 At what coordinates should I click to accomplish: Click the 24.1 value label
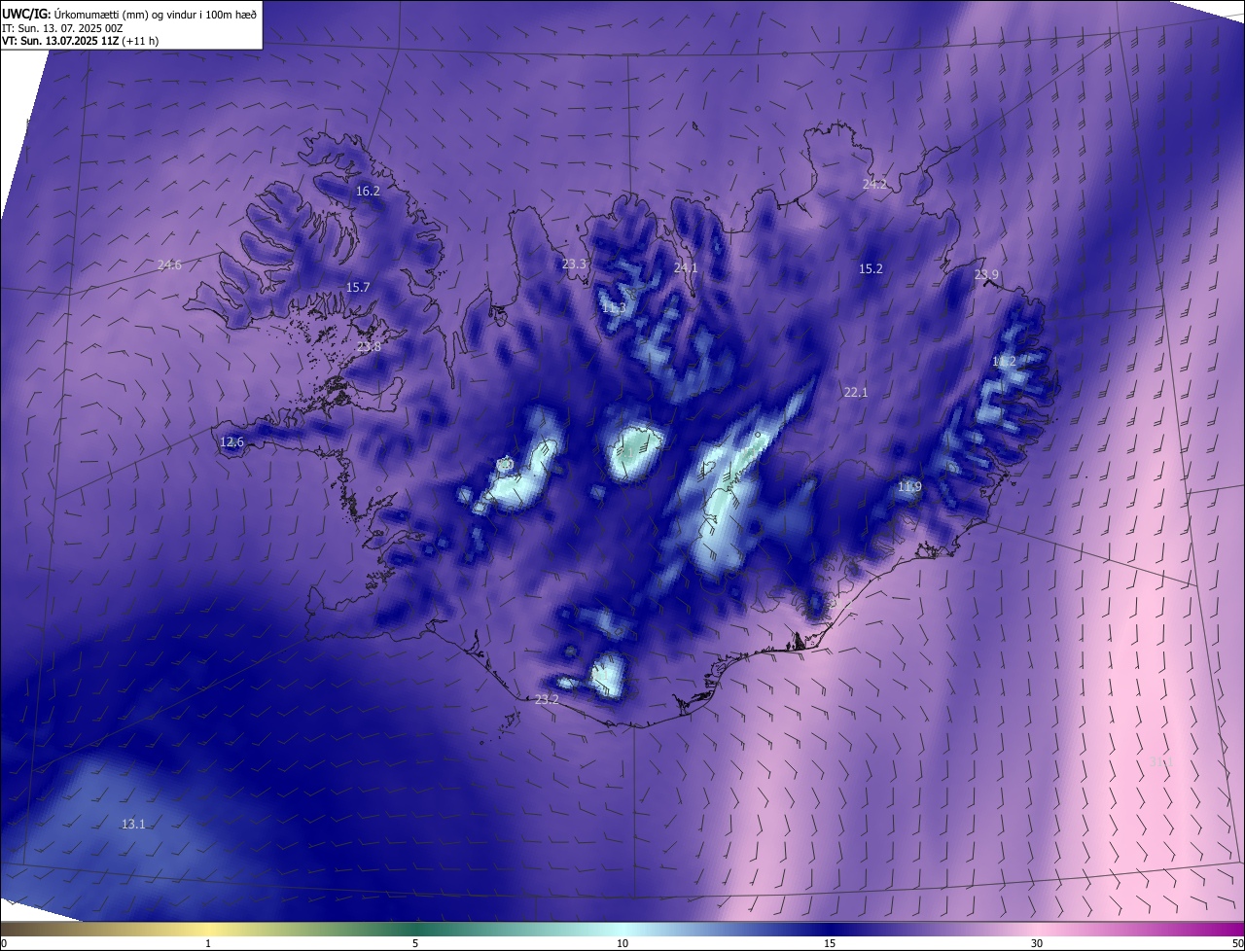click(x=687, y=267)
